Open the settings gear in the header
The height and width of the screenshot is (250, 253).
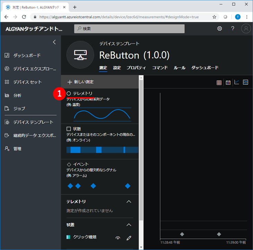tap(219, 28)
